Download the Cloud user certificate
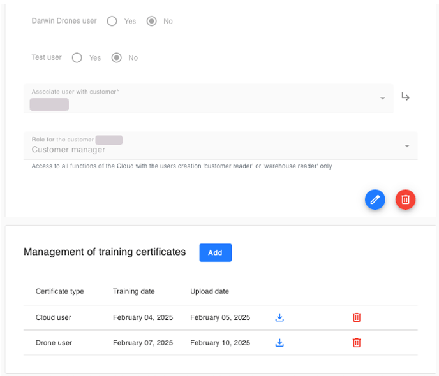The width and height of the screenshot is (439, 376). coord(279,317)
